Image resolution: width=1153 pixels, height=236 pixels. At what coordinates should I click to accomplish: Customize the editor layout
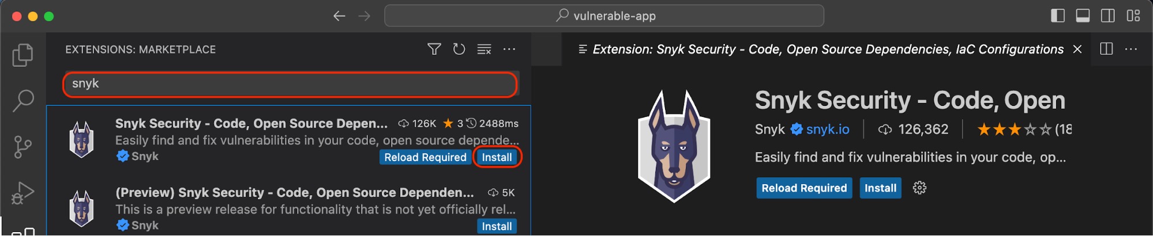1133,16
